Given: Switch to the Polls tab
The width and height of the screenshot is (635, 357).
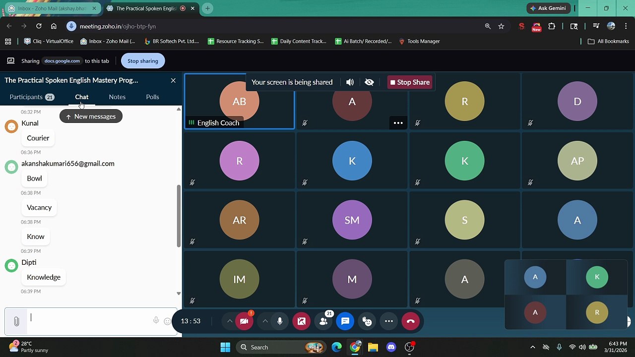Looking at the screenshot, I should pyautogui.click(x=153, y=97).
